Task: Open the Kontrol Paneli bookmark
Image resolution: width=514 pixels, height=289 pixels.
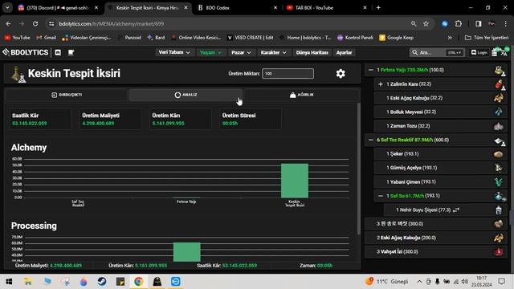Action: coord(355,38)
